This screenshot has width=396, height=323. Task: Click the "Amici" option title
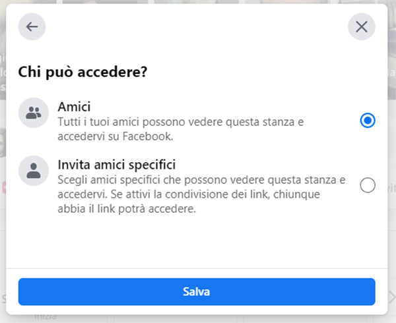pos(74,107)
